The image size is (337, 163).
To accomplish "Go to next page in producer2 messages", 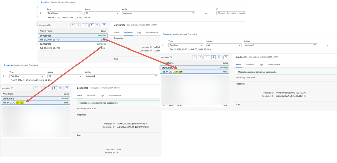I will 214,57.
